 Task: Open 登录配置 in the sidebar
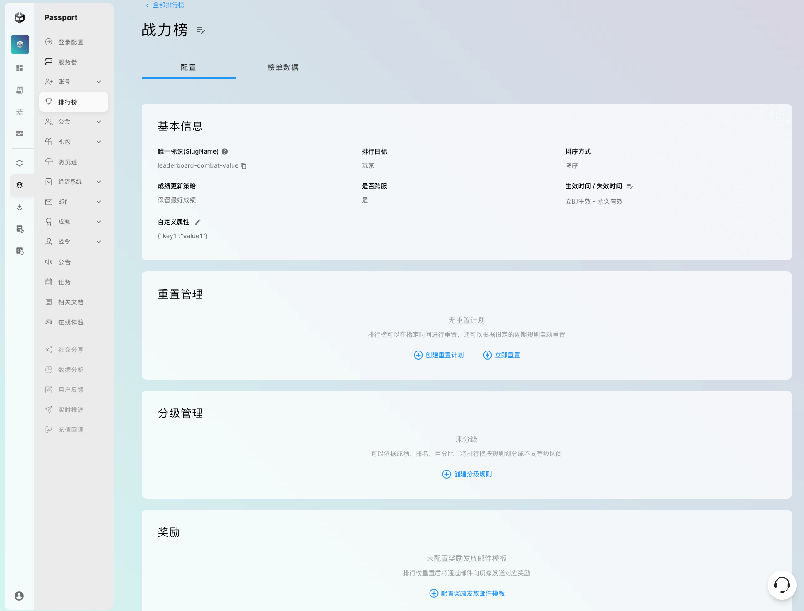pyautogui.click(x=71, y=42)
